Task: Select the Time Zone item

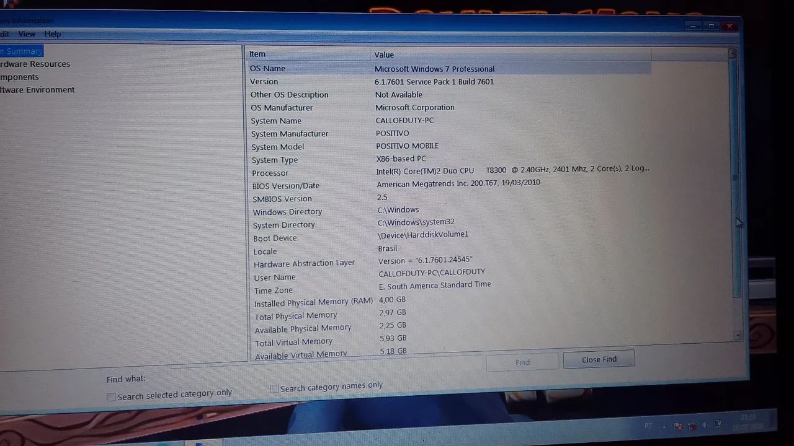Action: tap(273, 291)
